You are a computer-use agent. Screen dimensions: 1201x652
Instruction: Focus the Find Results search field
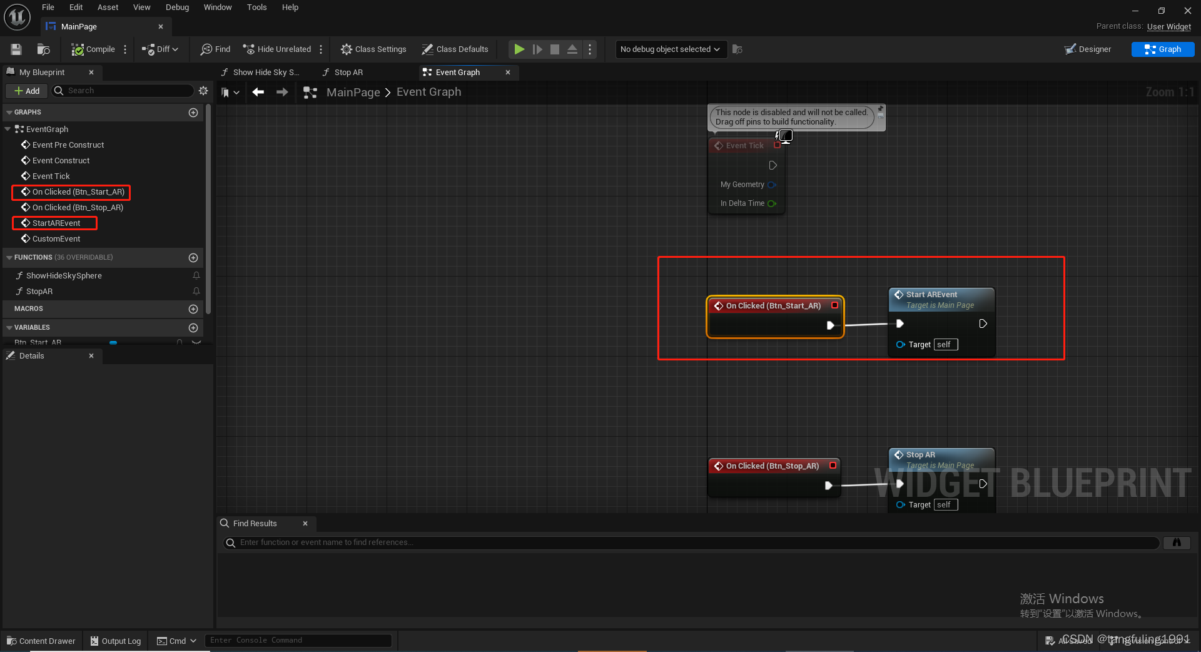[691, 542]
